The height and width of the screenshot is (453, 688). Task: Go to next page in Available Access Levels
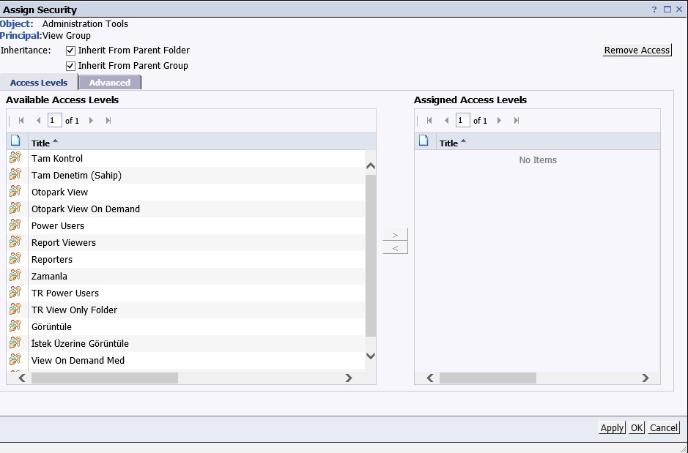tap(92, 121)
